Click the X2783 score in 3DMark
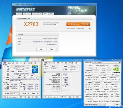 pos(31,24)
